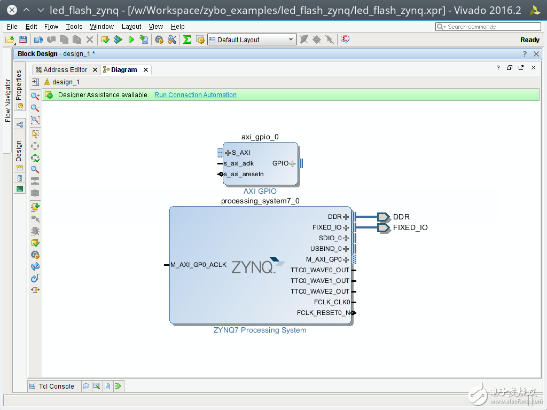The height and width of the screenshot is (410, 547).
Task: Click the Save Project icon in toolbar
Action: [23, 40]
